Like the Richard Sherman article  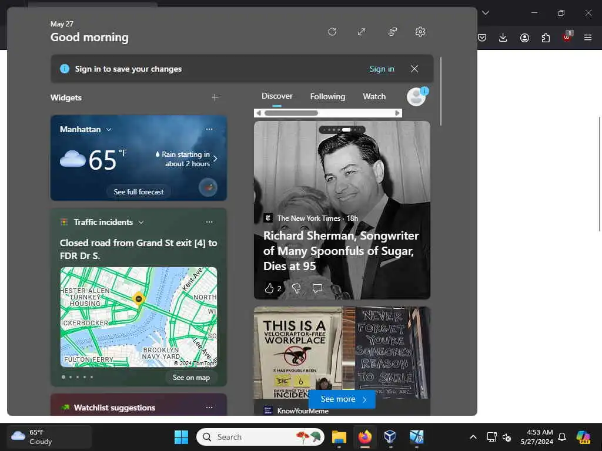click(x=269, y=288)
